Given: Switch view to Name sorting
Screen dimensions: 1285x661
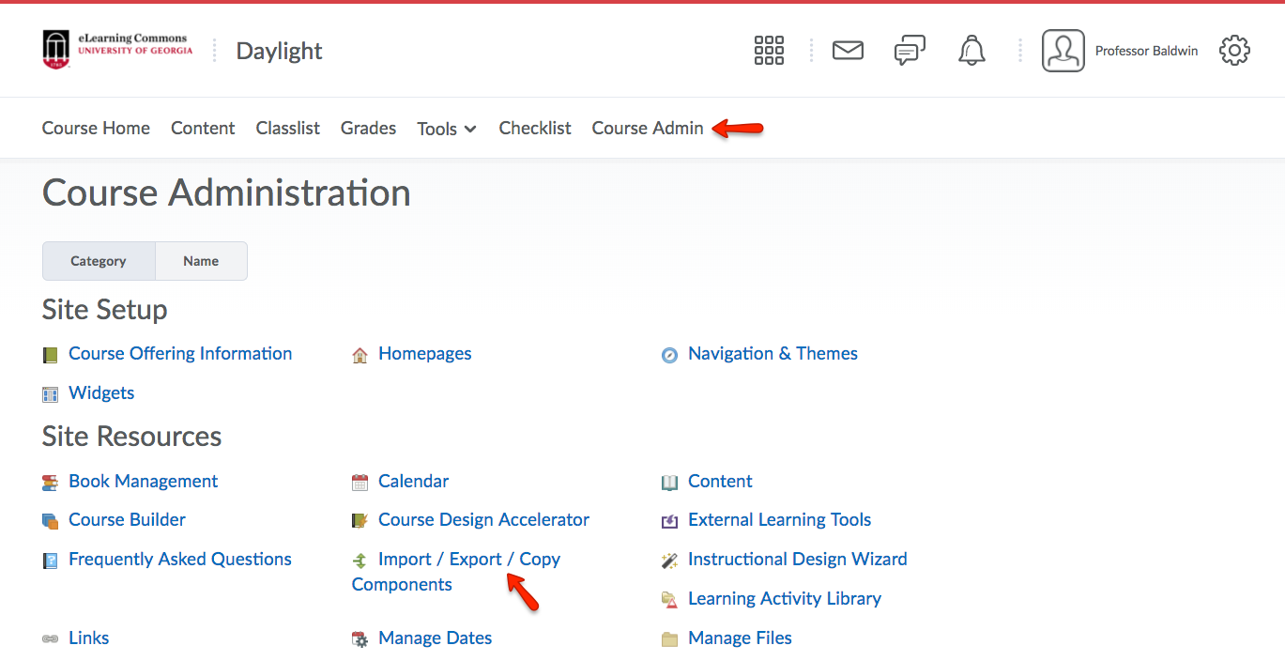Looking at the screenshot, I should click(x=201, y=261).
